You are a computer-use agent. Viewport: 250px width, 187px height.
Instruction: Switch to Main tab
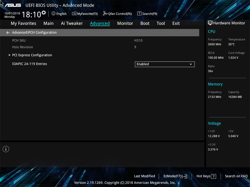tap(49, 24)
